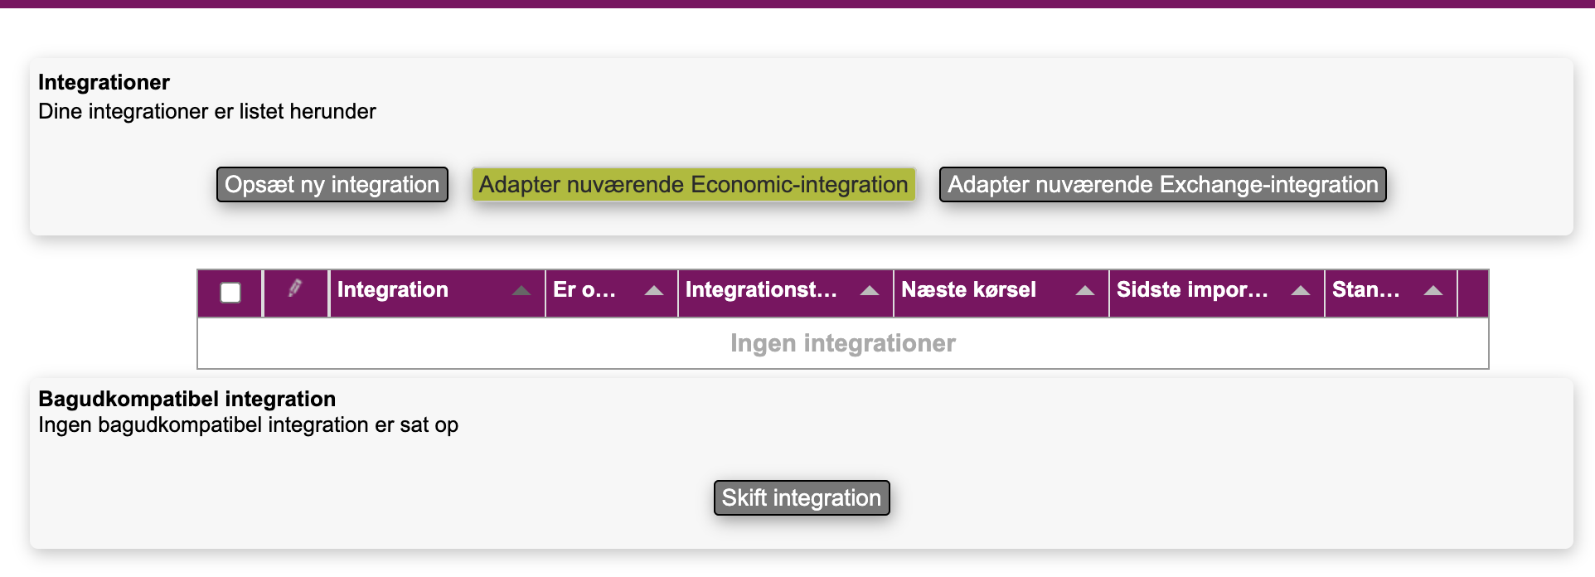Click the 'Næste kørsel' column header label

pos(968,290)
